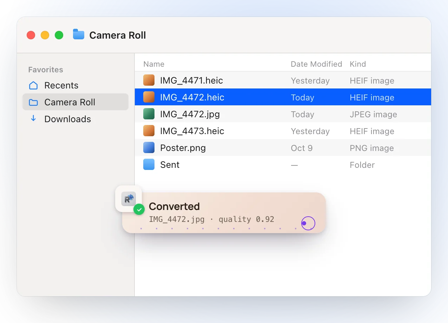Screen dimensions: 448x323
Task: Click the Camera Roll window title
Action: pyautogui.click(x=118, y=35)
